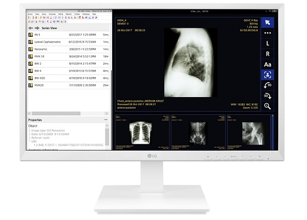Click the WW: 16383 WC: 8192 overlay

(244, 105)
